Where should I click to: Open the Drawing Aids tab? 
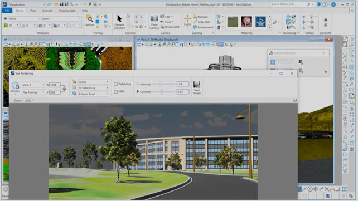click(67, 11)
